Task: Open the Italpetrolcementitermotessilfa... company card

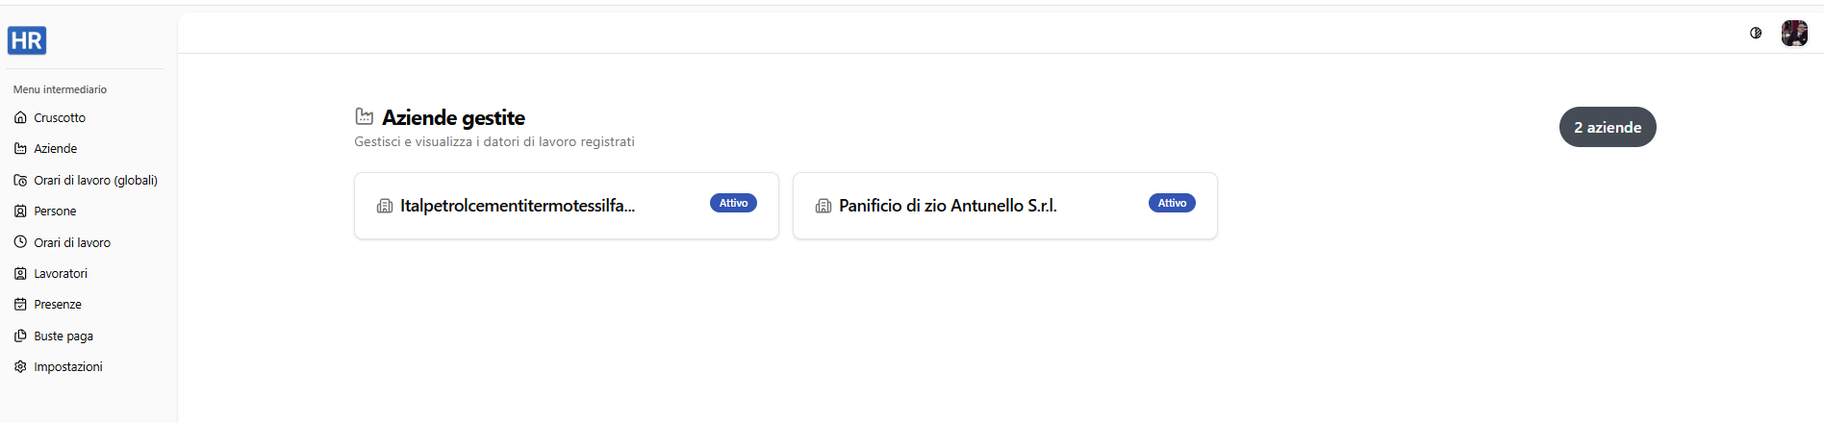Action: pyautogui.click(x=567, y=206)
